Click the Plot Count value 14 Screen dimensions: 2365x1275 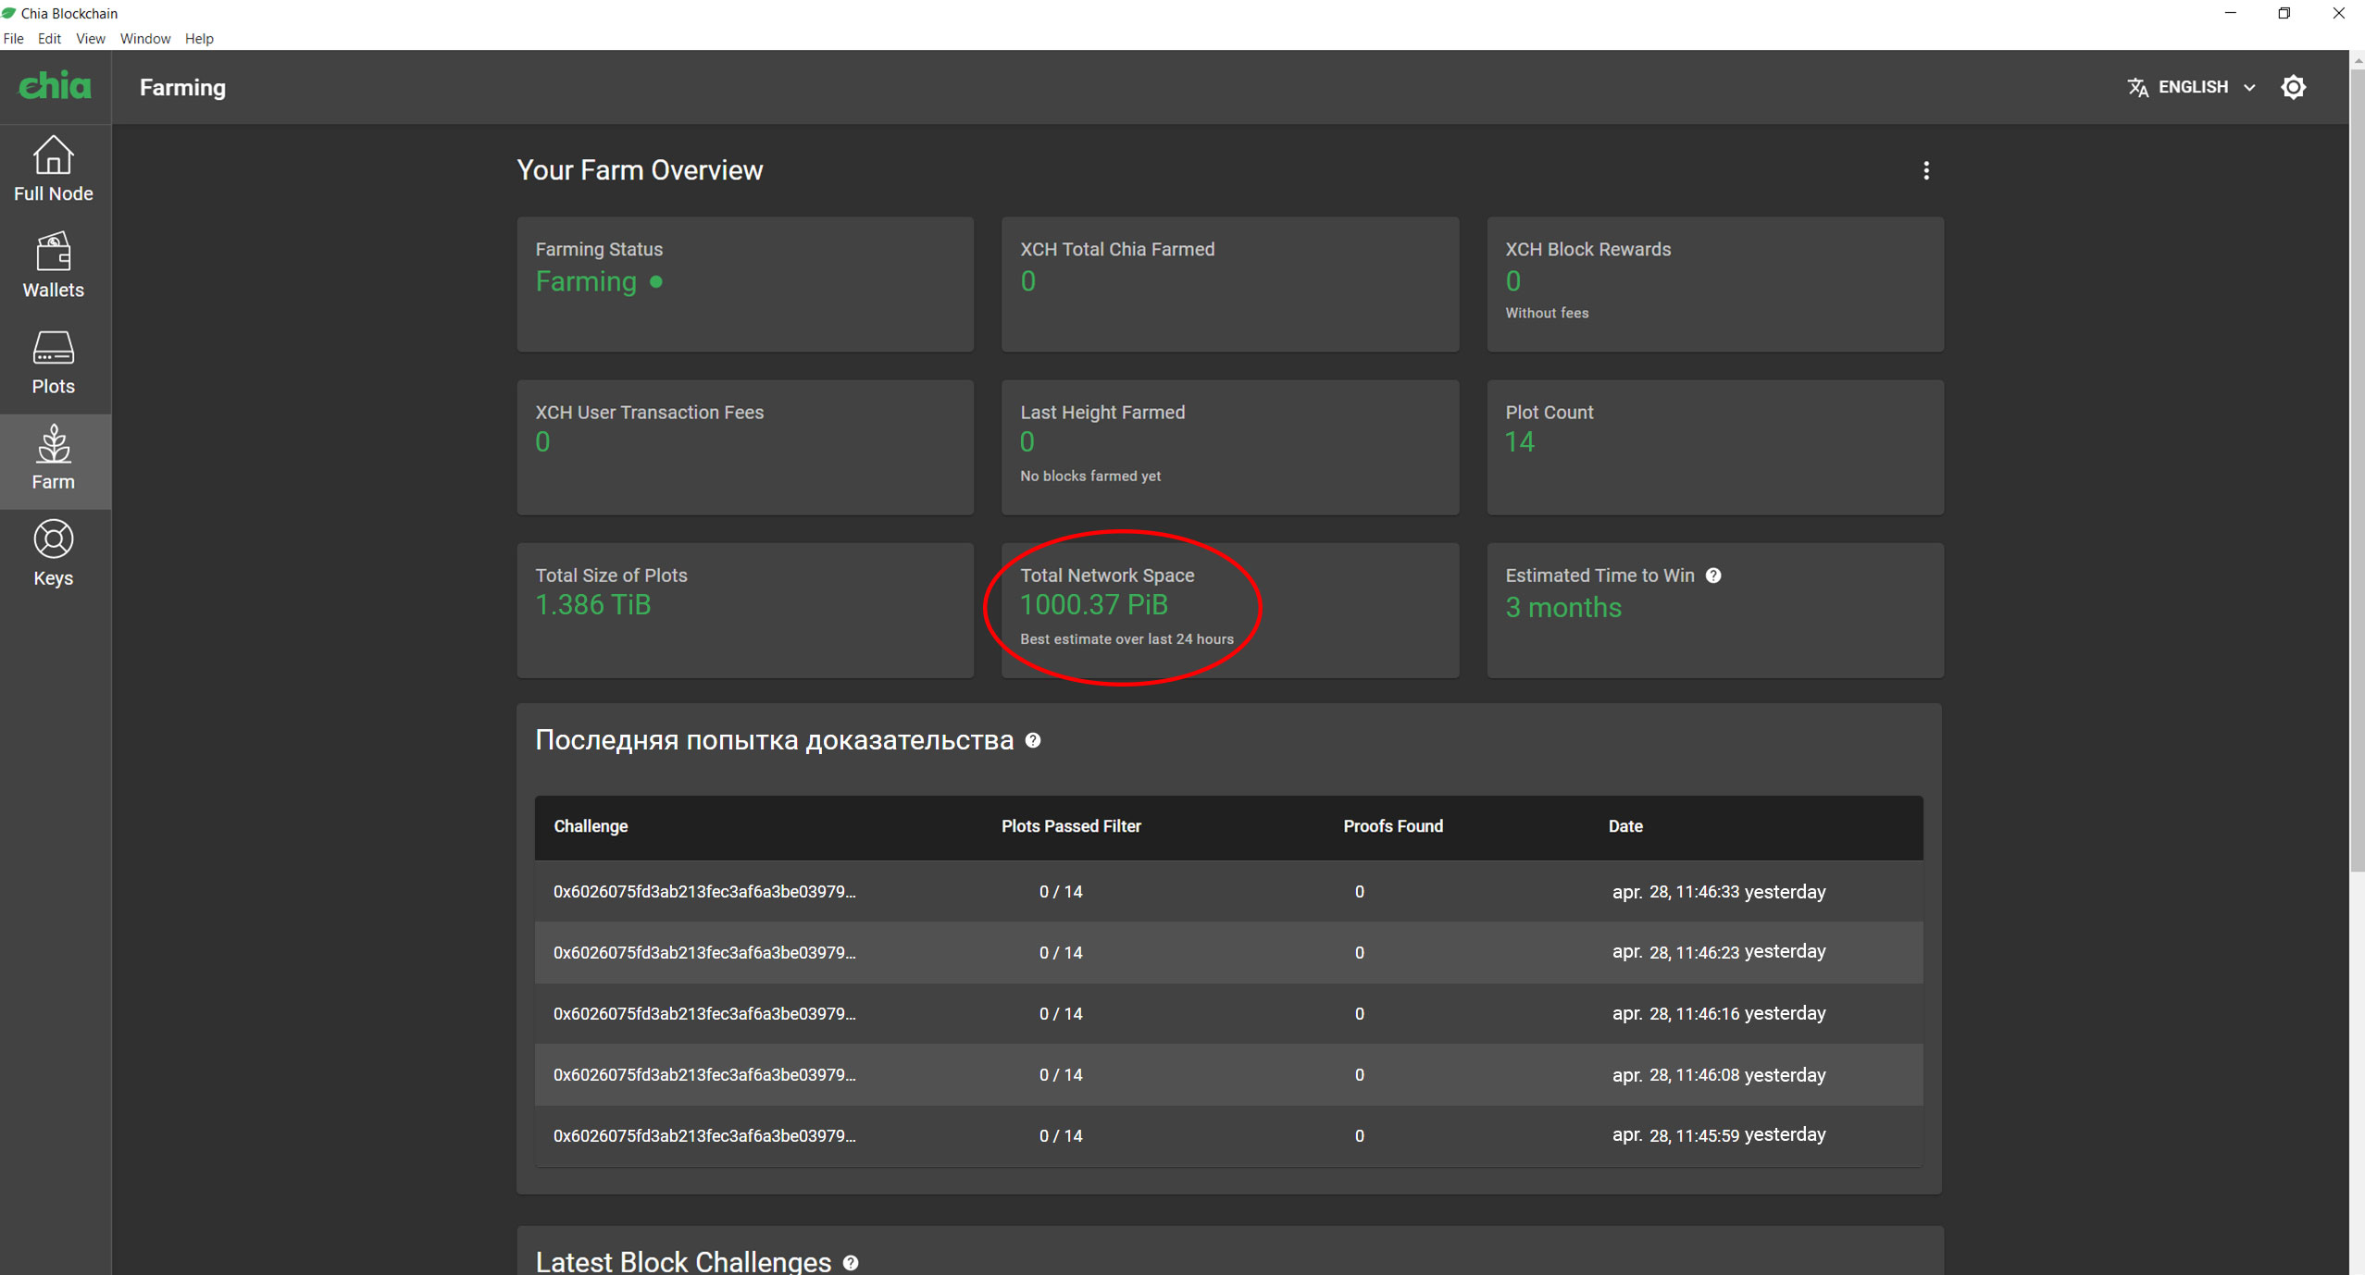pos(1520,442)
